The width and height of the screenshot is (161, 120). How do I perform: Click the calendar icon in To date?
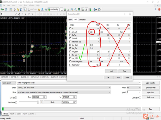(x=74, y=97)
